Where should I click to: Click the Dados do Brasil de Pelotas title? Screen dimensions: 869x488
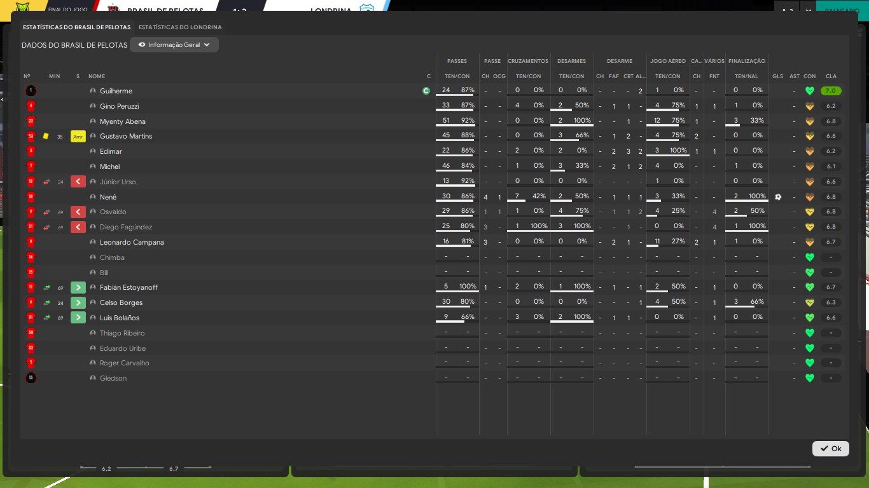74,45
